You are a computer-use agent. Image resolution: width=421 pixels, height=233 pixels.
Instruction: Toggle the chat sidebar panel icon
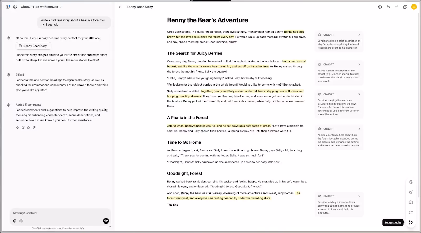point(8,7)
